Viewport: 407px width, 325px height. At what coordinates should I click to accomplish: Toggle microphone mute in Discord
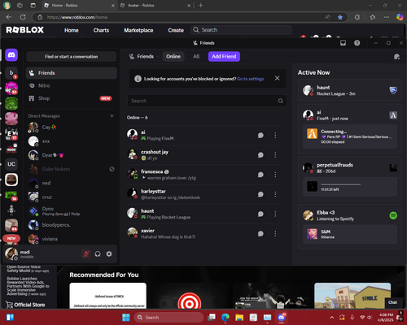click(x=86, y=254)
